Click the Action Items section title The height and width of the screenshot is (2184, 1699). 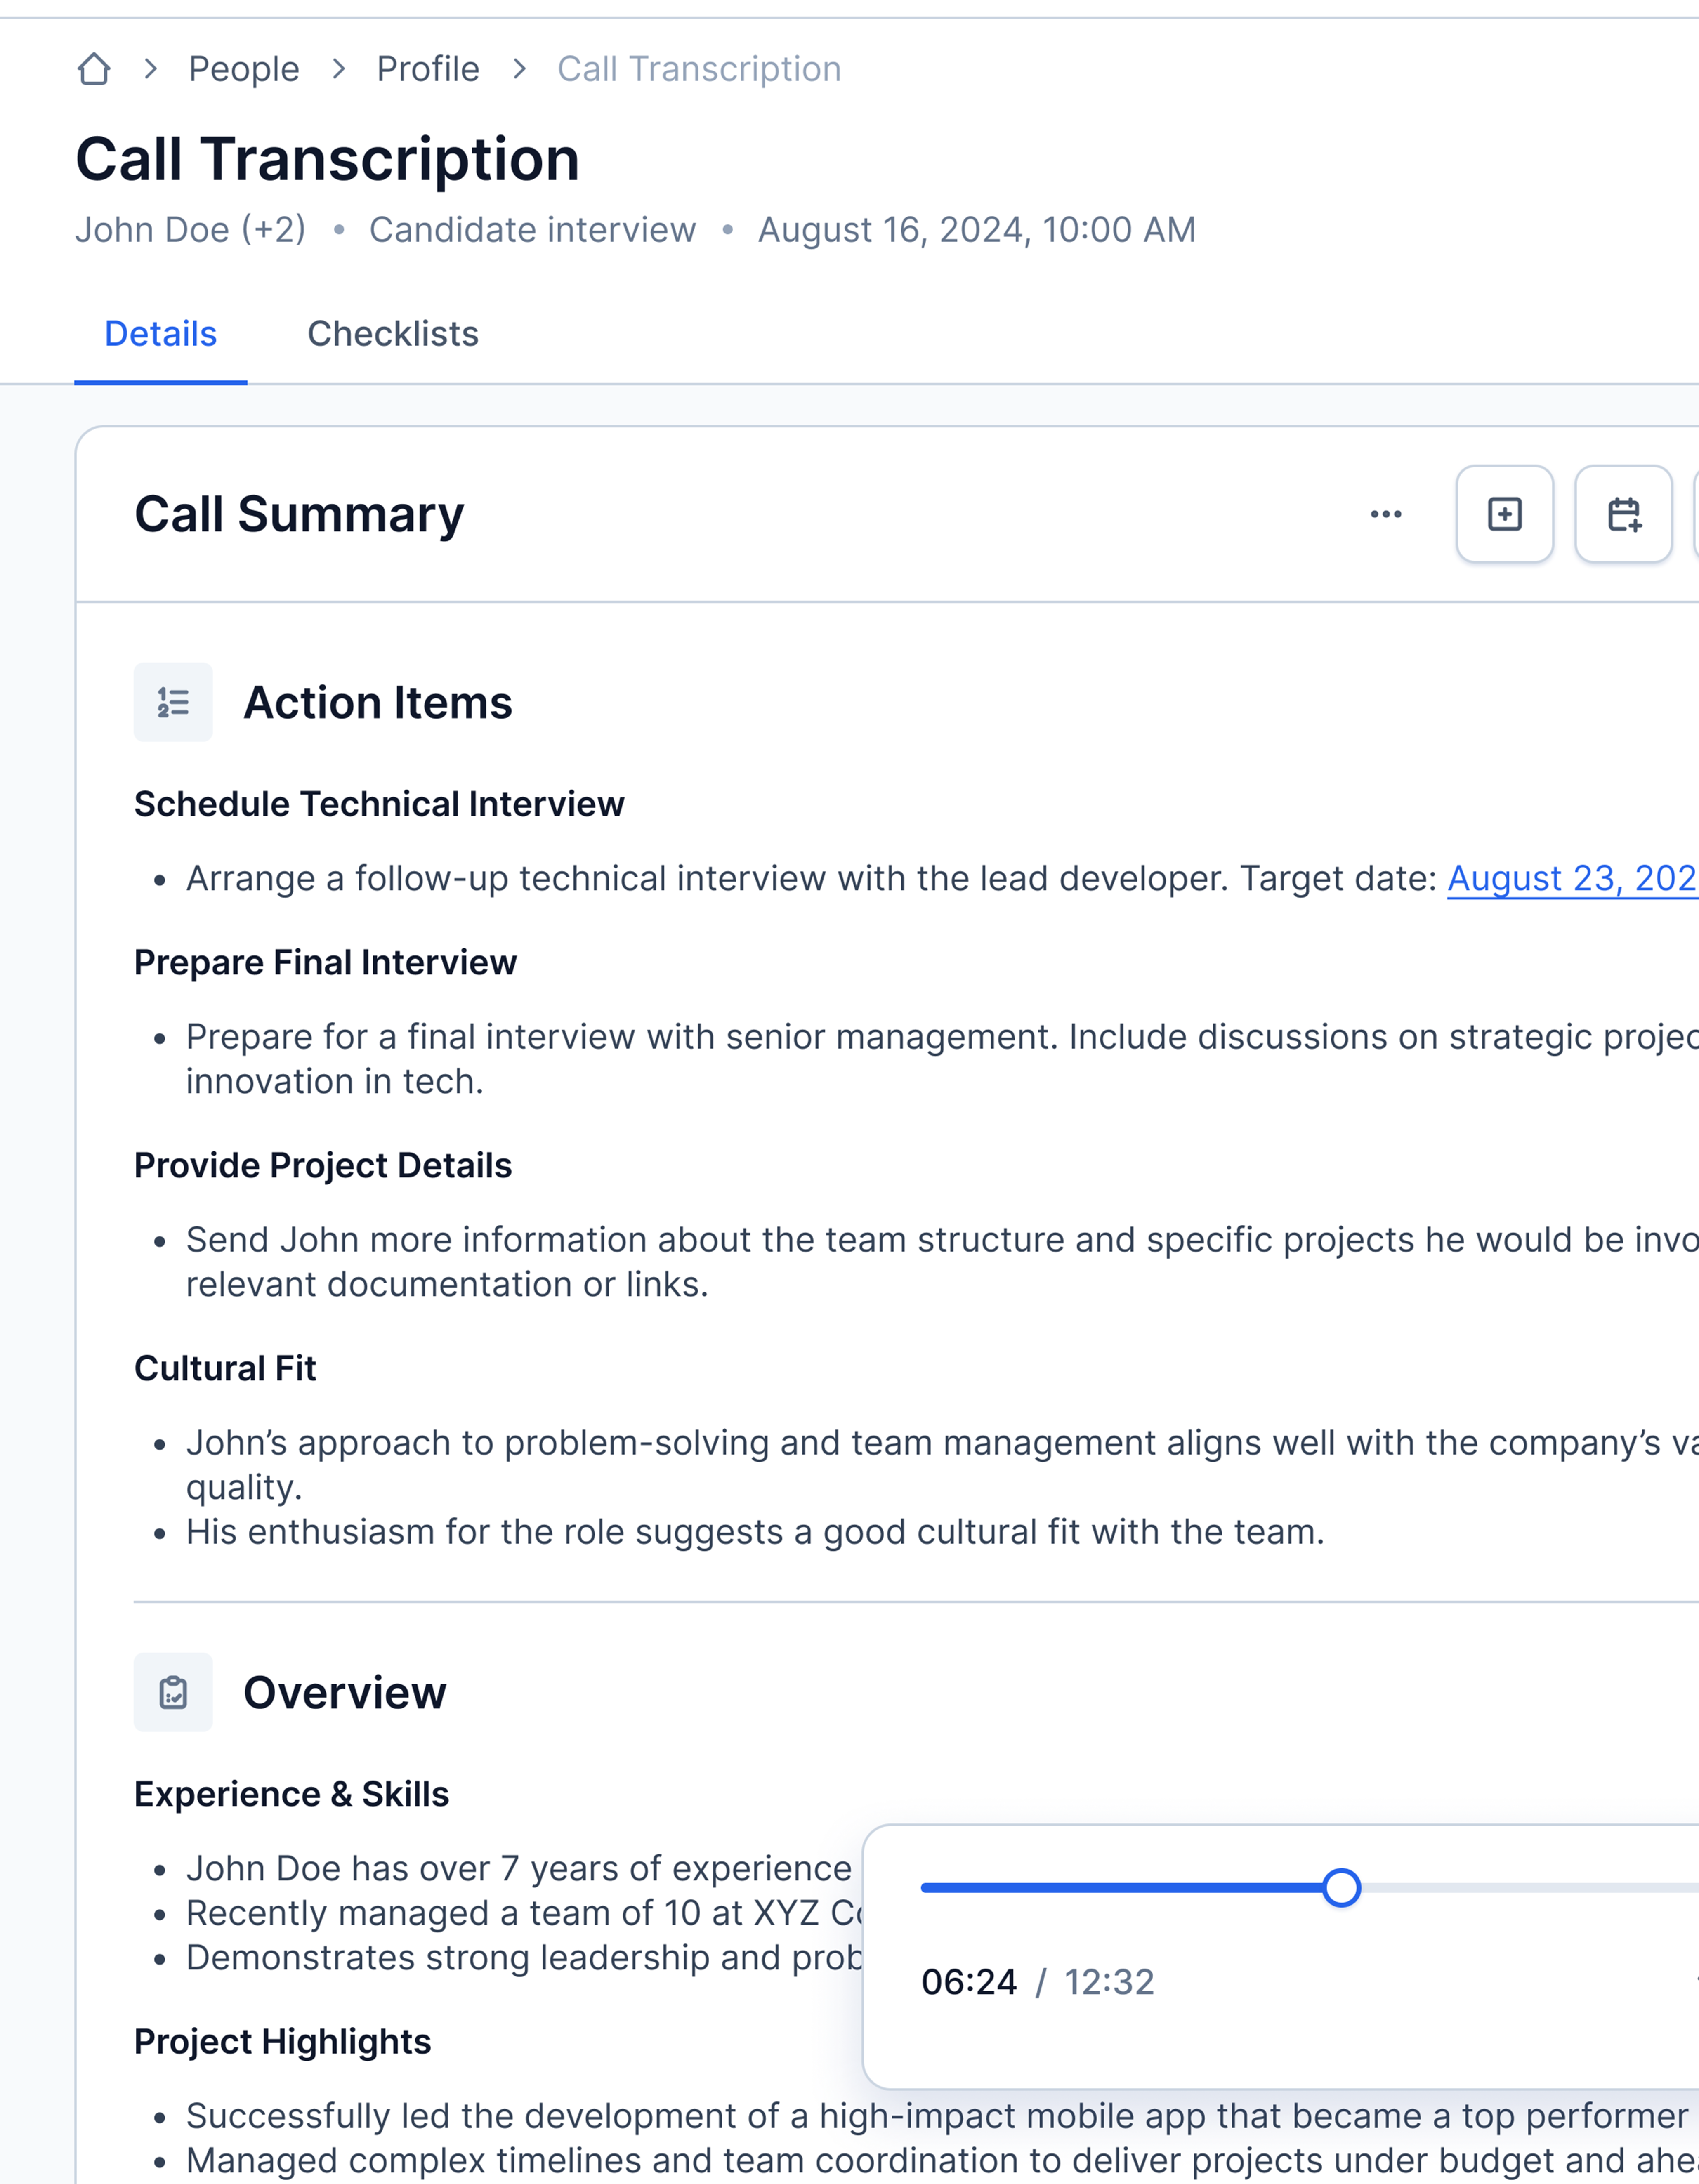(x=378, y=702)
